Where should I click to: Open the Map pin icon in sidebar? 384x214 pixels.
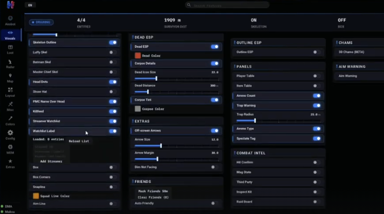click(10, 76)
